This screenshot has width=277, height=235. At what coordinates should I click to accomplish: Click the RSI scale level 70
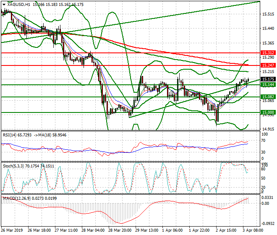[263, 141]
